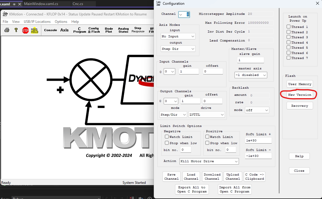Click the printer icon in KMotion toolbar
Screen dimensions: 322x199
pos(7,30)
